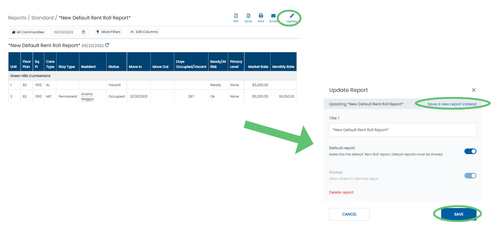This screenshot has width=496, height=236.
Task: Click the CANCEL button
Action: (x=349, y=214)
